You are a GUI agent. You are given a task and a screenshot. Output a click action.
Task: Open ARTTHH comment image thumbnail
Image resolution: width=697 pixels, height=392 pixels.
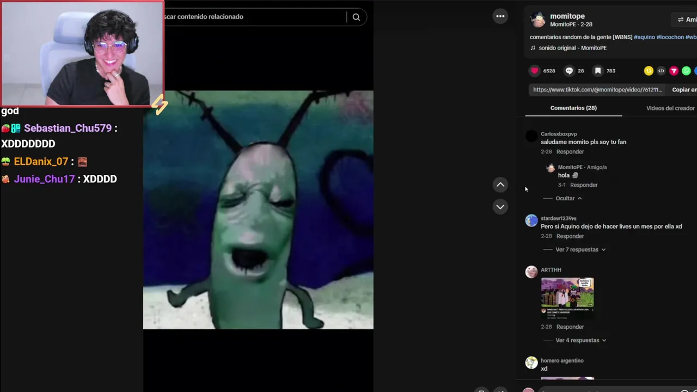click(x=567, y=297)
